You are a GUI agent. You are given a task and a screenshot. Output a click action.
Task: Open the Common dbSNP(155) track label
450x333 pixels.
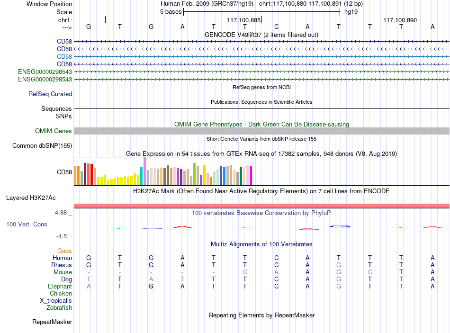(x=42, y=145)
